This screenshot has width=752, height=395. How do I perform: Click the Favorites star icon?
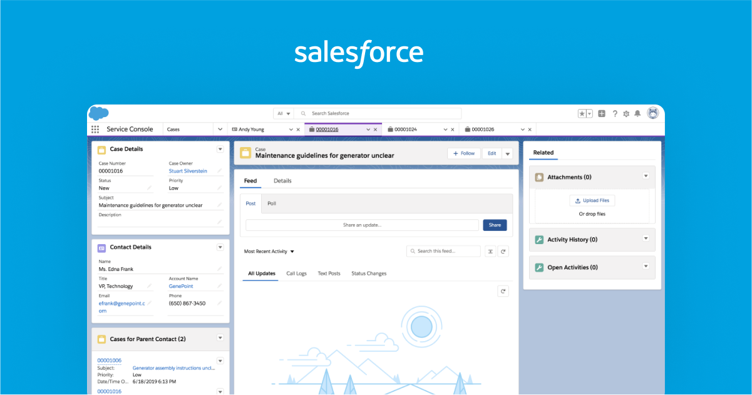pos(582,113)
